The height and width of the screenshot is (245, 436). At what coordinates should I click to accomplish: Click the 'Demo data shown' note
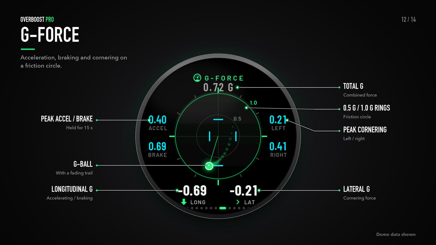396,234
